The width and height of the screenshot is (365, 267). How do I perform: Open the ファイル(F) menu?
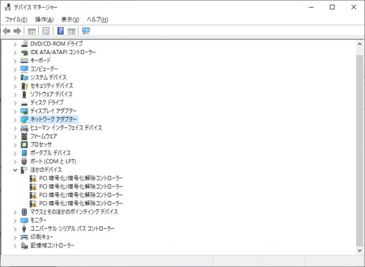coord(16,19)
